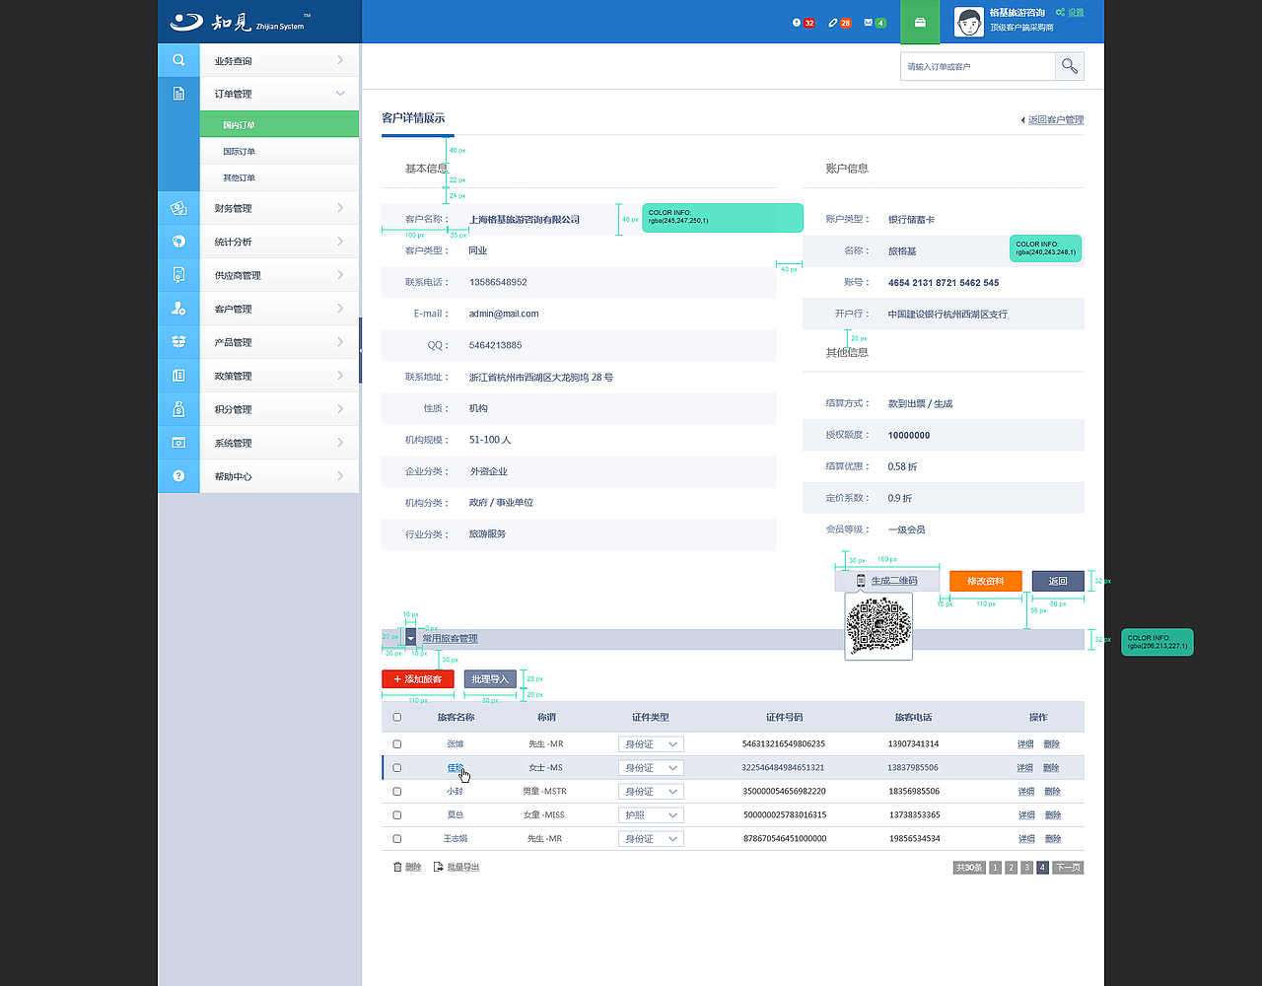
Task: Click the phone icon on 生成二维码
Action: (861, 581)
